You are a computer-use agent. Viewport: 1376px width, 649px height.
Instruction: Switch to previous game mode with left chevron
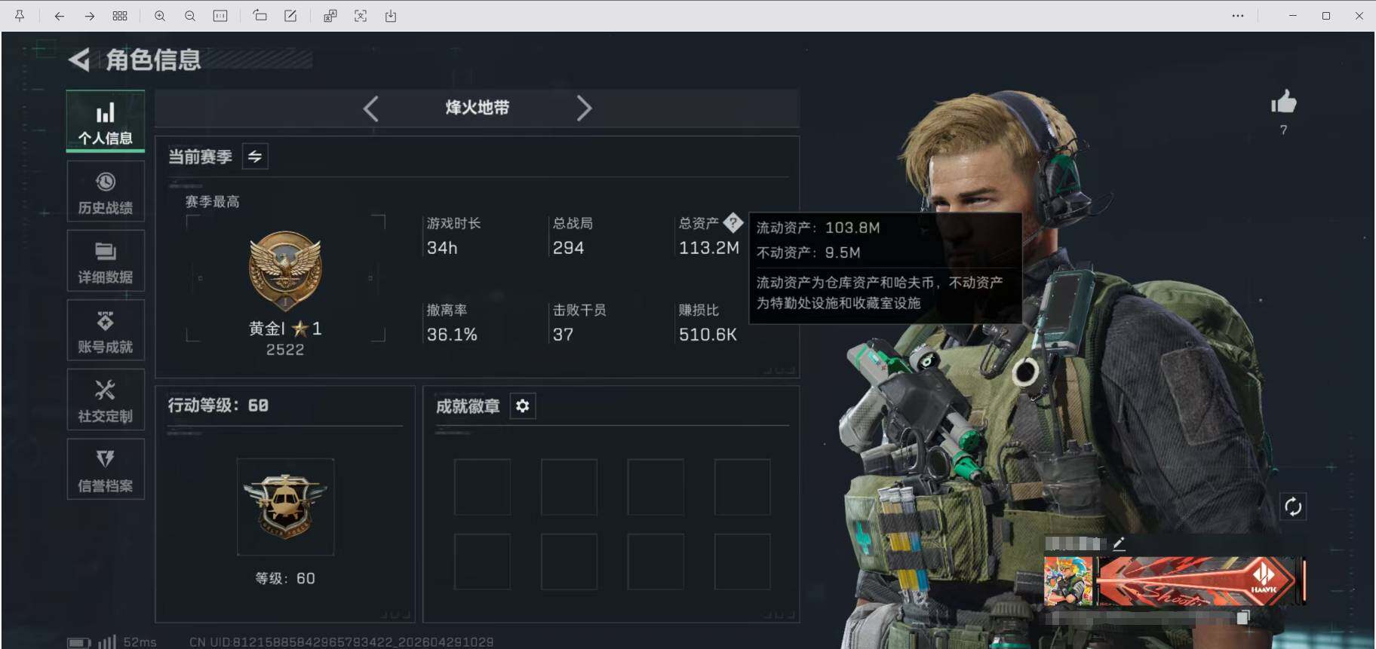click(x=370, y=109)
